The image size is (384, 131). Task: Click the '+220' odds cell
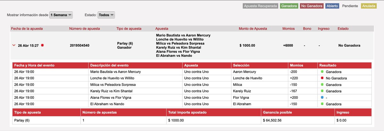pyautogui.click(x=294, y=78)
